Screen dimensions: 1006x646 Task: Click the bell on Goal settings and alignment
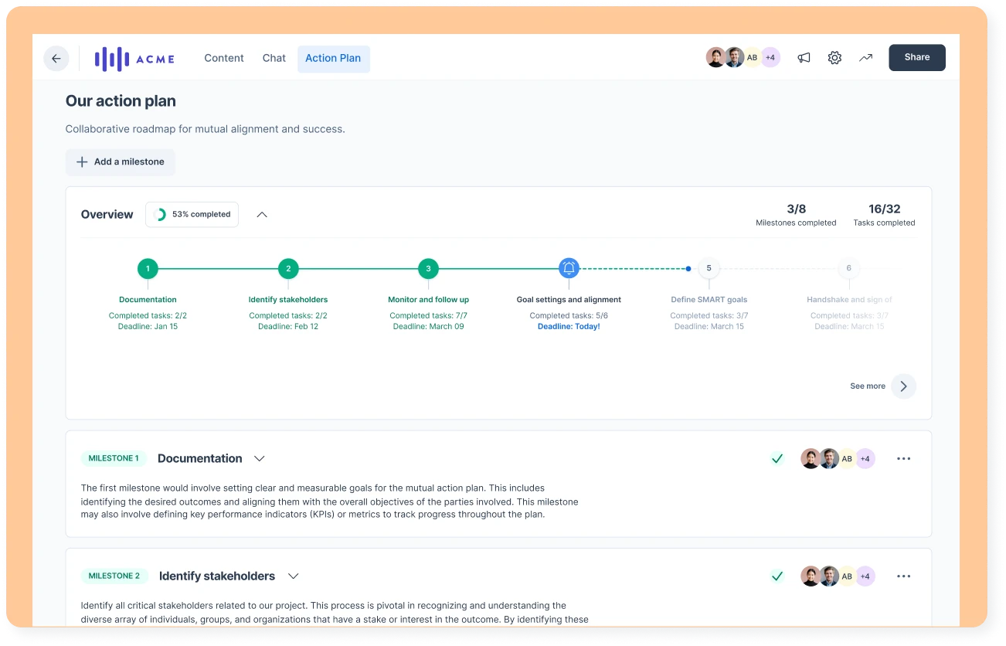click(569, 268)
